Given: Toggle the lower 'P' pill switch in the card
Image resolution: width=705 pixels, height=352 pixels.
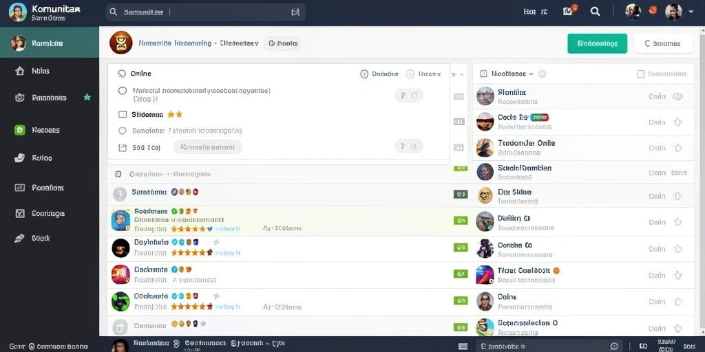Looking at the screenshot, I should [409, 146].
